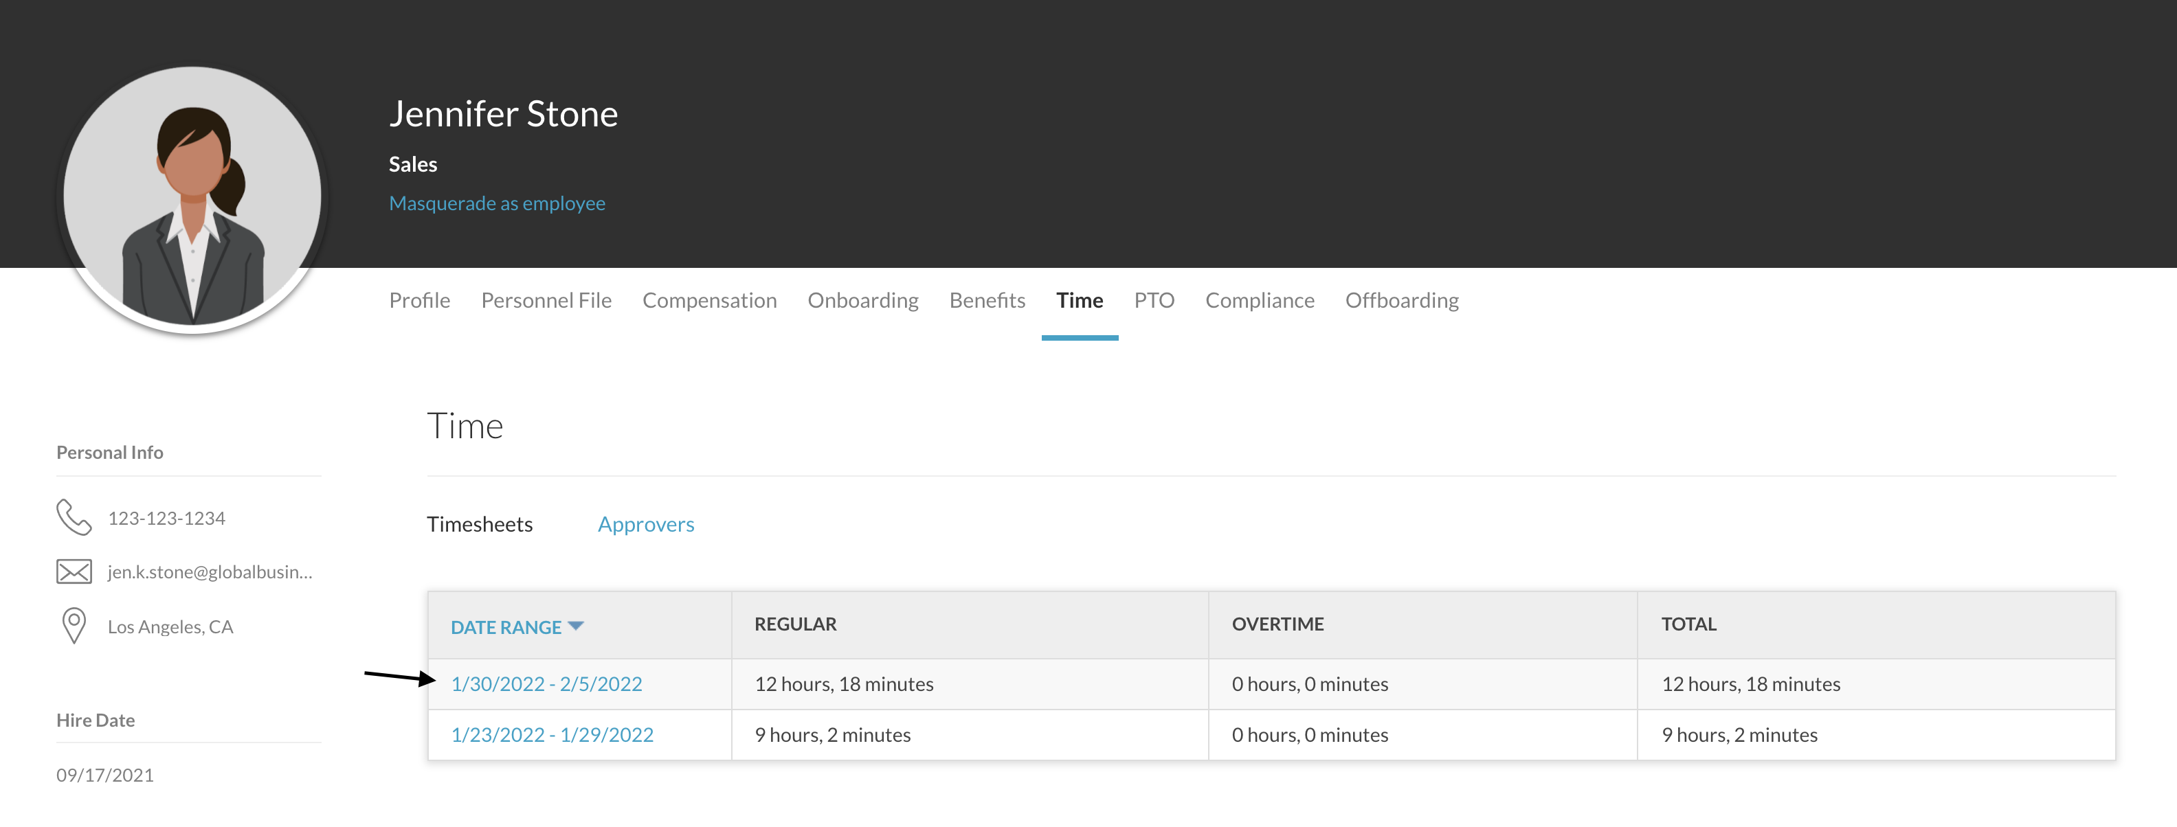Click the Time page heading

(465, 426)
